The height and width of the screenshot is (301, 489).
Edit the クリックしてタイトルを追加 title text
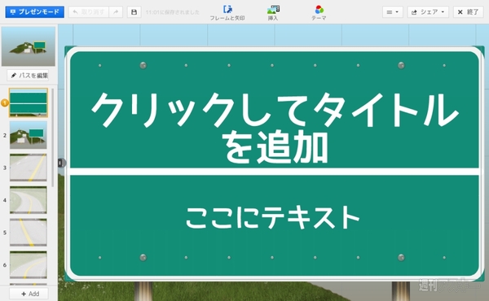pyautogui.click(x=275, y=128)
